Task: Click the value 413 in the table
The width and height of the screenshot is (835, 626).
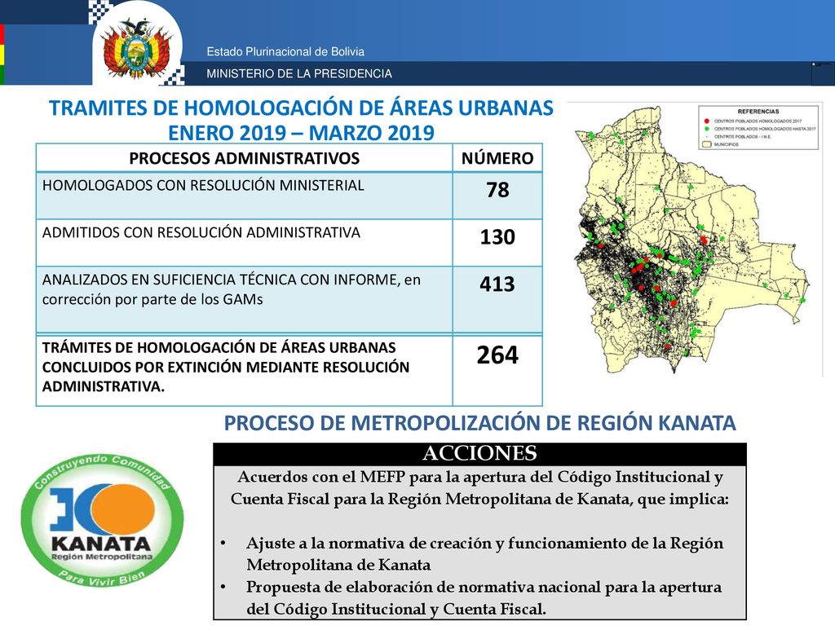Action: [497, 284]
